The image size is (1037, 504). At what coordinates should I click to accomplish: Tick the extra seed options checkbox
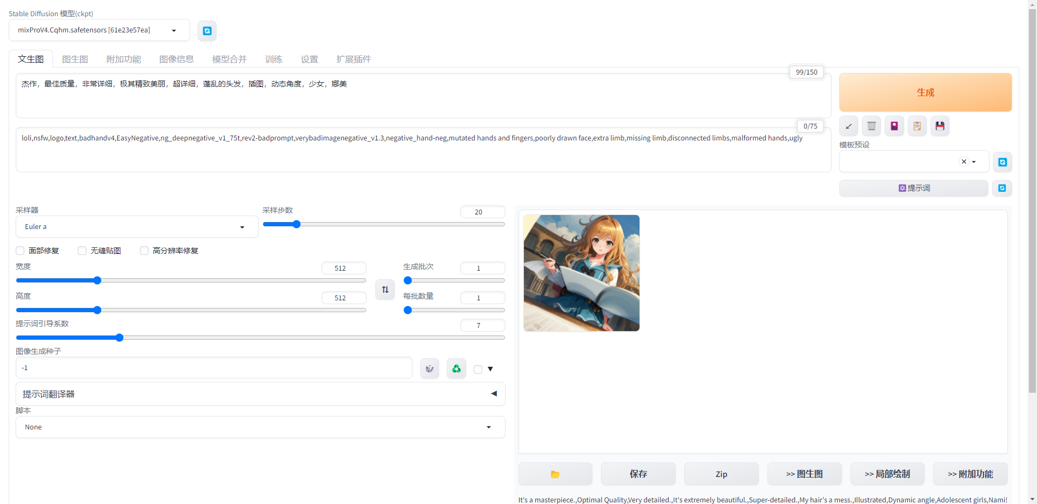click(x=478, y=369)
